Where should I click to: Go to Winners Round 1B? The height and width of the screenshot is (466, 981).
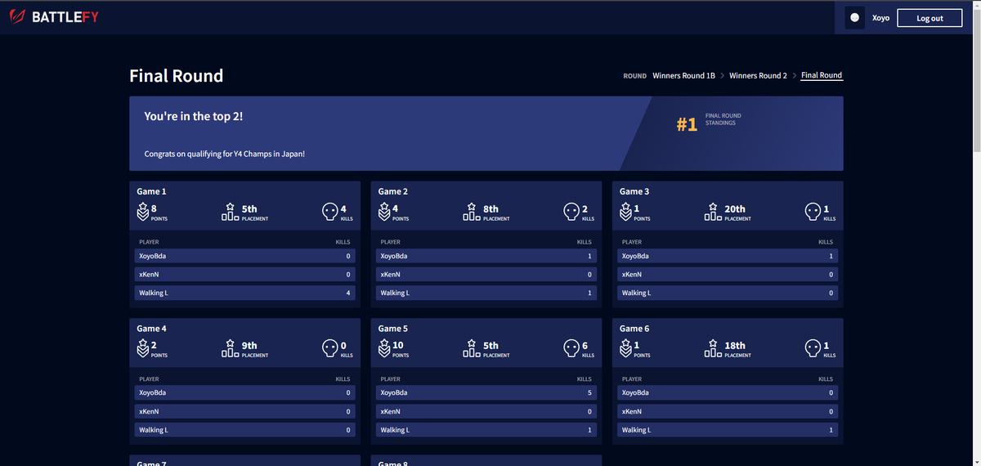pos(683,75)
